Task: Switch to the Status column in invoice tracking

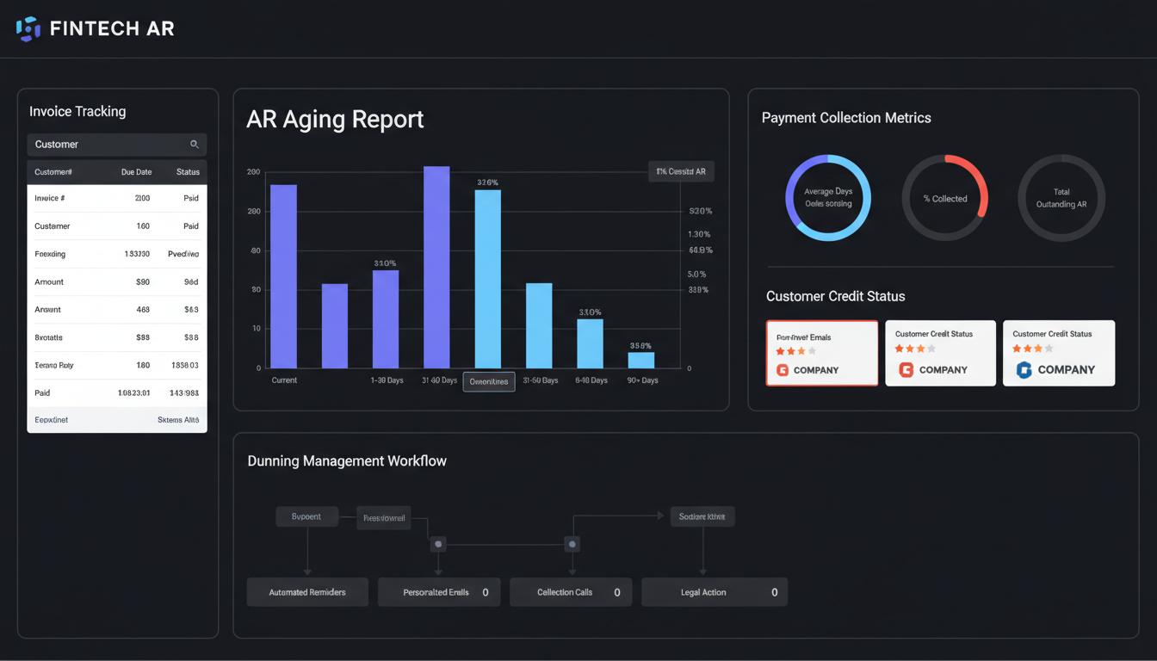Action: 188,171
